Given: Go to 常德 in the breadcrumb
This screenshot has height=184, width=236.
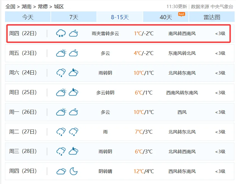Looking at the screenshot, I should click(x=43, y=7).
